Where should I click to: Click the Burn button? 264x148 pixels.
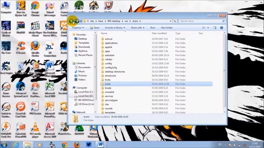coord(153,28)
